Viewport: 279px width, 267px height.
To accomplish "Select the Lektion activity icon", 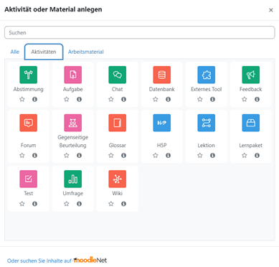I will (x=206, y=123).
